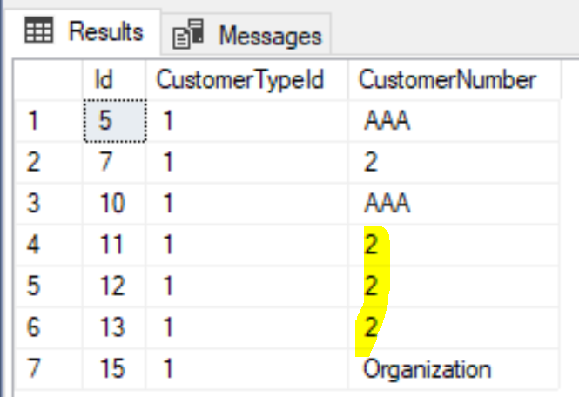
Task: Click the CustomerTypeId column header
Action: 246,80
